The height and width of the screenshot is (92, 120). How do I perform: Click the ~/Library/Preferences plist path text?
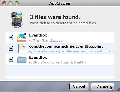[x=71, y=51]
